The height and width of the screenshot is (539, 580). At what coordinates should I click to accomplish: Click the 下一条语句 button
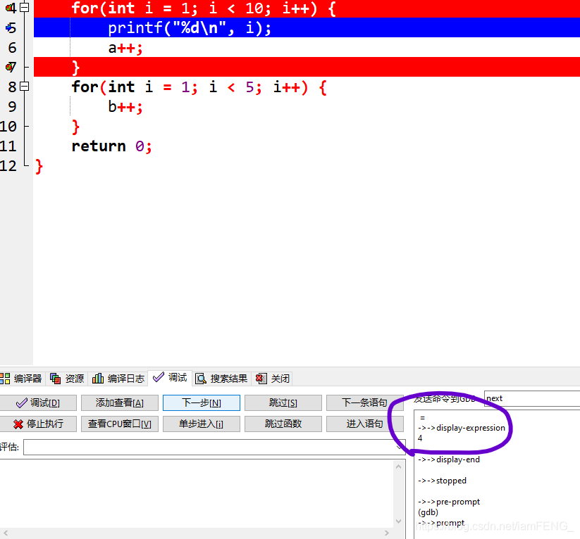tap(364, 402)
